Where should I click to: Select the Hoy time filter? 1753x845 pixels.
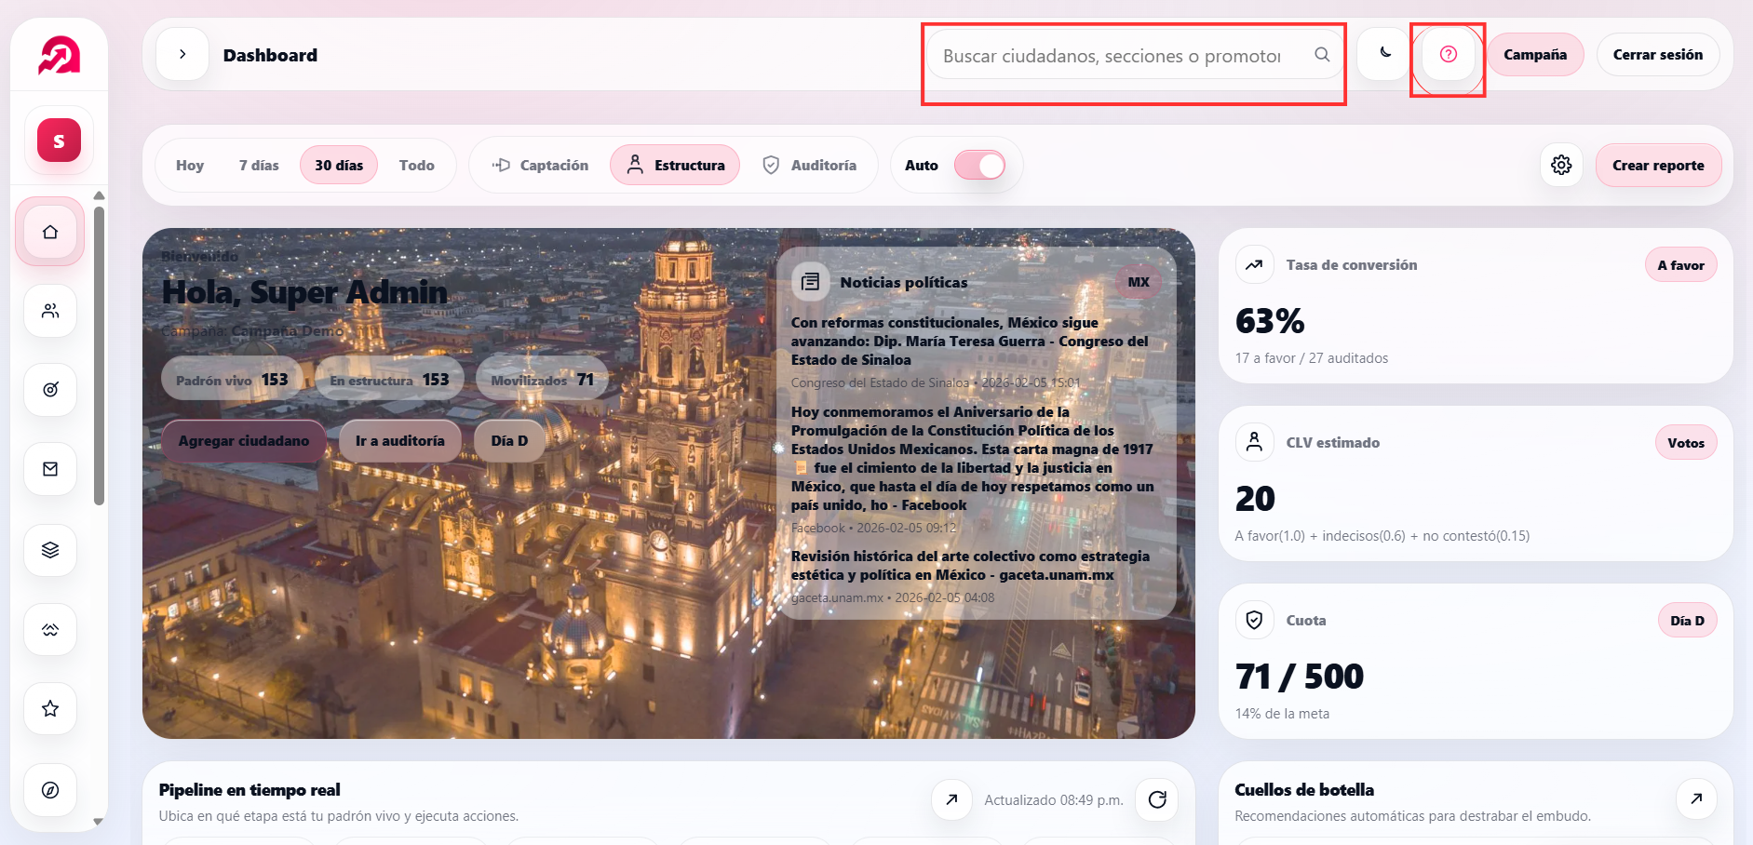click(189, 165)
